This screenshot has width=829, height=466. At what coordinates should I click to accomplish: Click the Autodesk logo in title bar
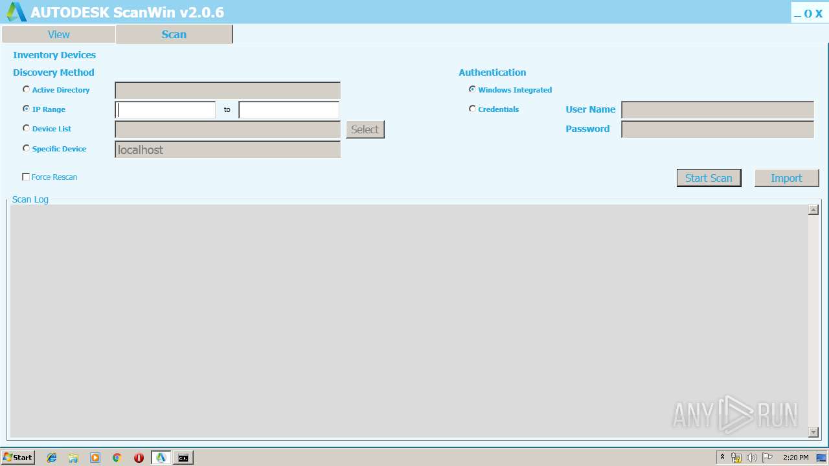pyautogui.click(x=16, y=12)
